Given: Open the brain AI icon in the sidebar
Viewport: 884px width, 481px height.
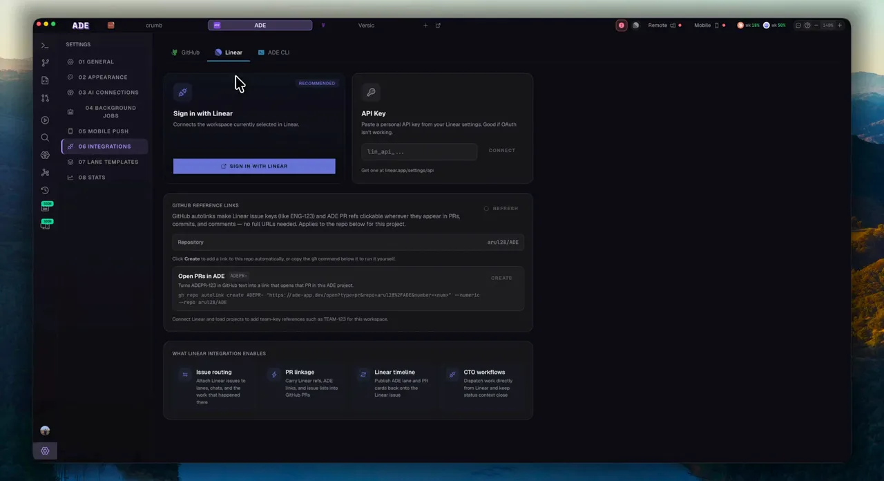Looking at the screenshot, I should tap(45, 155).
